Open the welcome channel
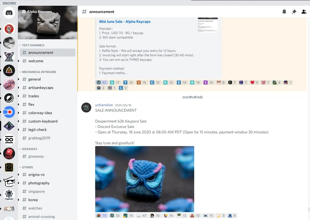 48,61
